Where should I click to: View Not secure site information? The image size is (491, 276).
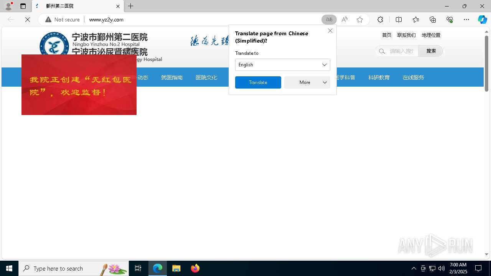click(x=63, y=20)
